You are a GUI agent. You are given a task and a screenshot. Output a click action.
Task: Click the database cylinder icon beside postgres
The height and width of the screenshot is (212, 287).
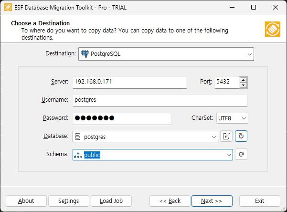tap(78, 137)
